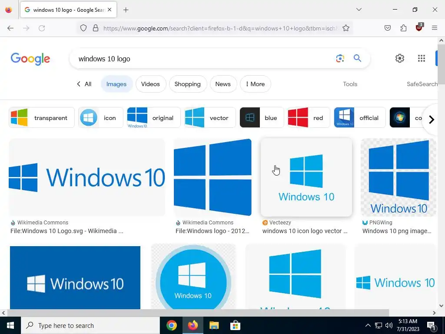
Task: Open the round blue Windows 10 badge image
Action: point(193,277)
